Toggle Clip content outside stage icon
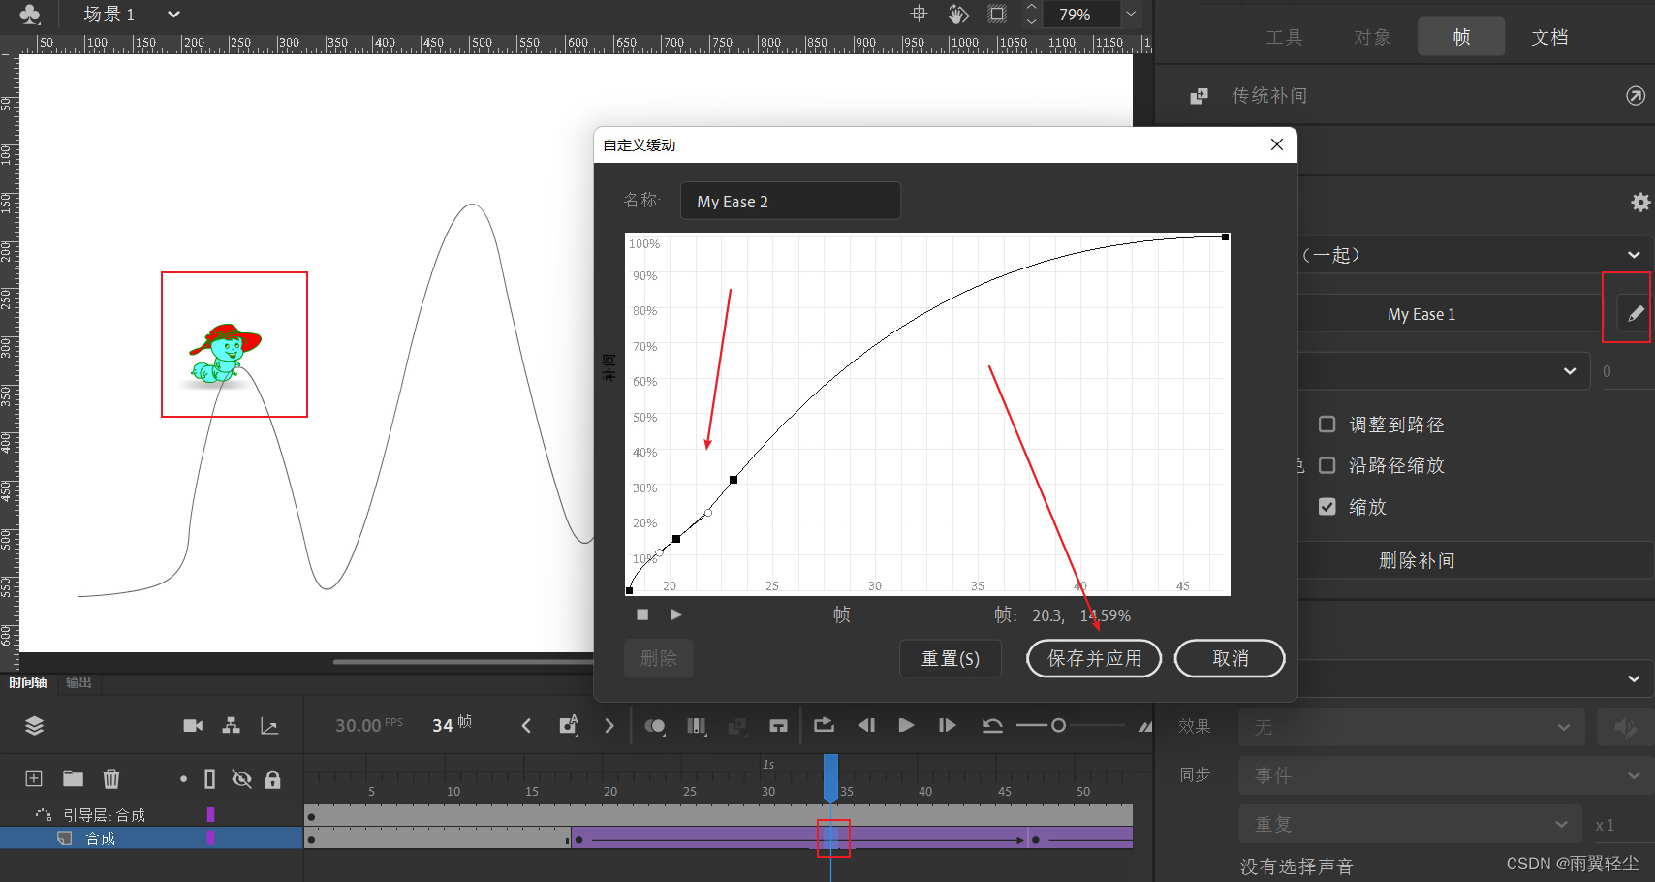Screen dimensions: 1655x882 997,14
